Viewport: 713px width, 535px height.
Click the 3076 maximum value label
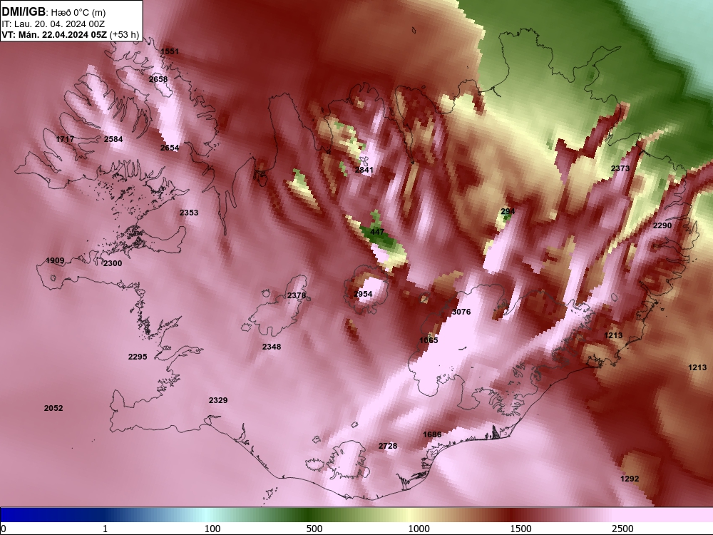pos(461,312)
